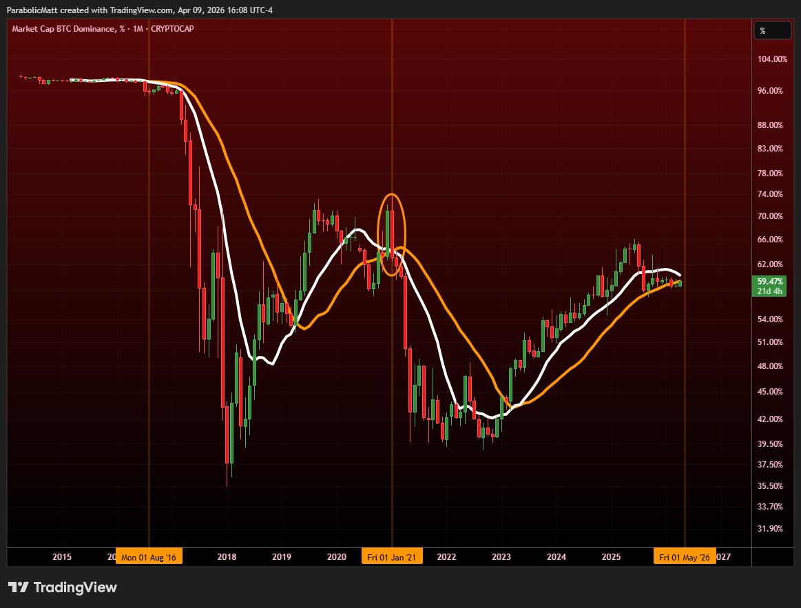Click the 2020 year label on time axis
This screenshot has height=608, width=801.
pos(337,557)
